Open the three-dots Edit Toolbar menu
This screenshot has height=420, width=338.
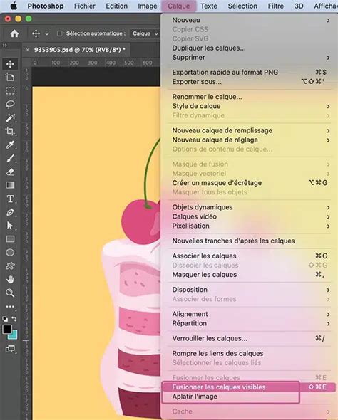point(10,306)
